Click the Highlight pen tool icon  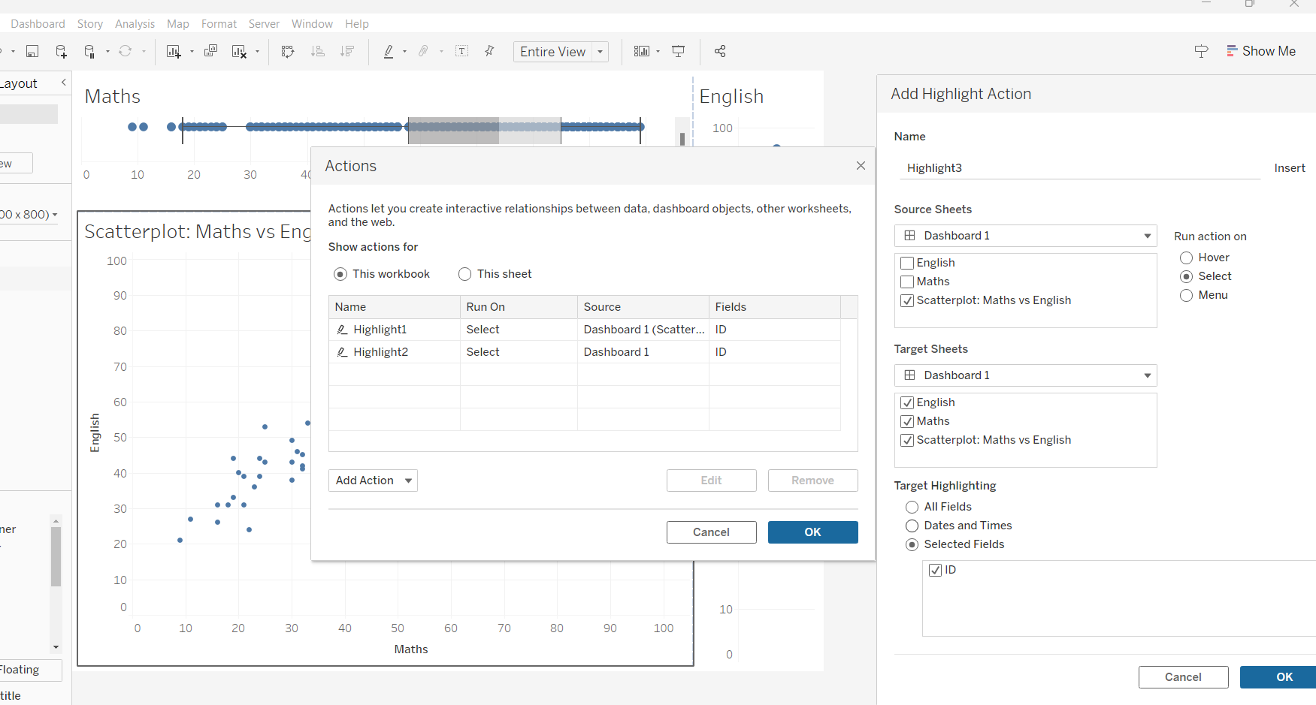click(x=389, y=51)
